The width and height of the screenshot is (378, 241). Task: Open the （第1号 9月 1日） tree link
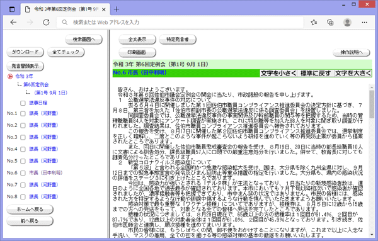pyautogui.click(x=50, y=92)
